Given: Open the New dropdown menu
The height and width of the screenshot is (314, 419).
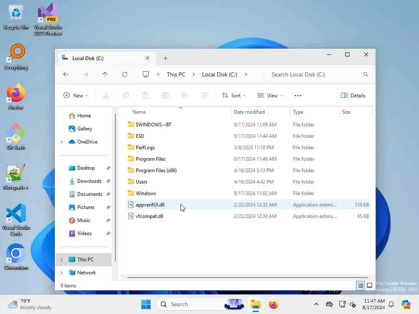Looking at the screenshot, I should (76, 95).
